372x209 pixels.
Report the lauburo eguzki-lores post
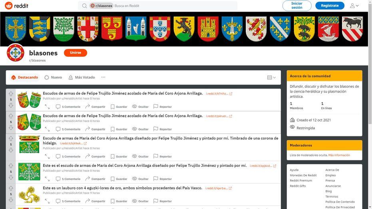(163, 201)
